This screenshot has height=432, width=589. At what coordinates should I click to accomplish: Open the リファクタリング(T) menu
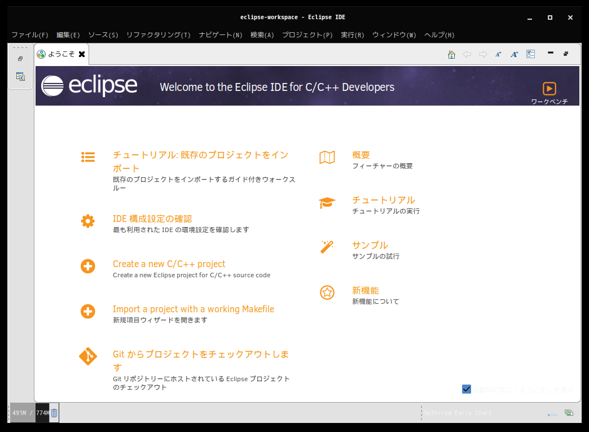[158, 35]
